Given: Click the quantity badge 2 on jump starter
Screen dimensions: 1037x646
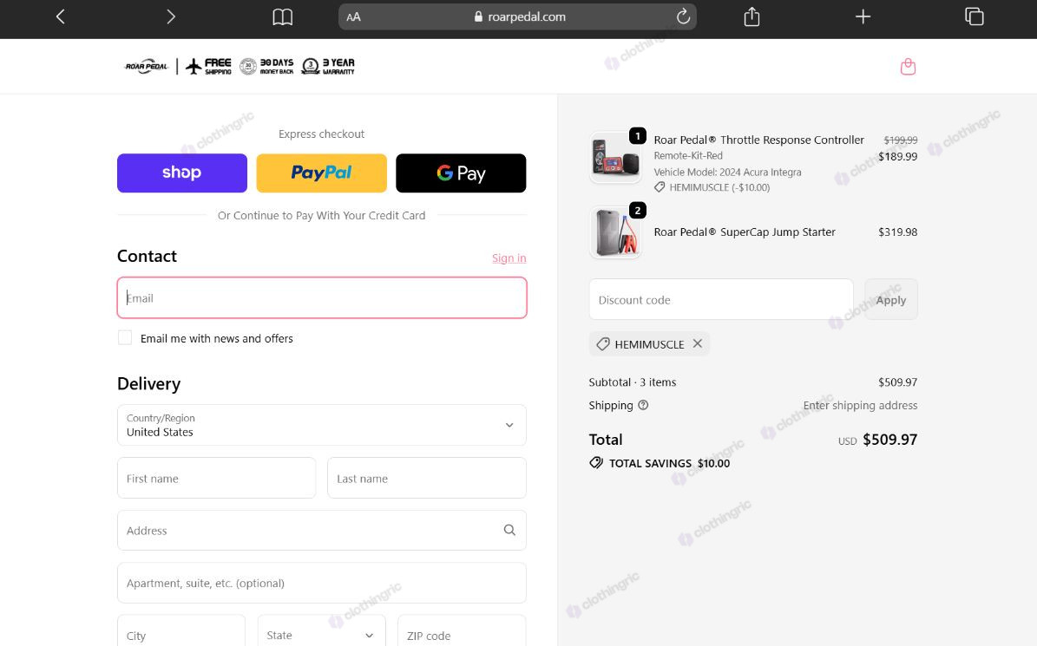Looking at the screenshot, I should click(638, 211).
